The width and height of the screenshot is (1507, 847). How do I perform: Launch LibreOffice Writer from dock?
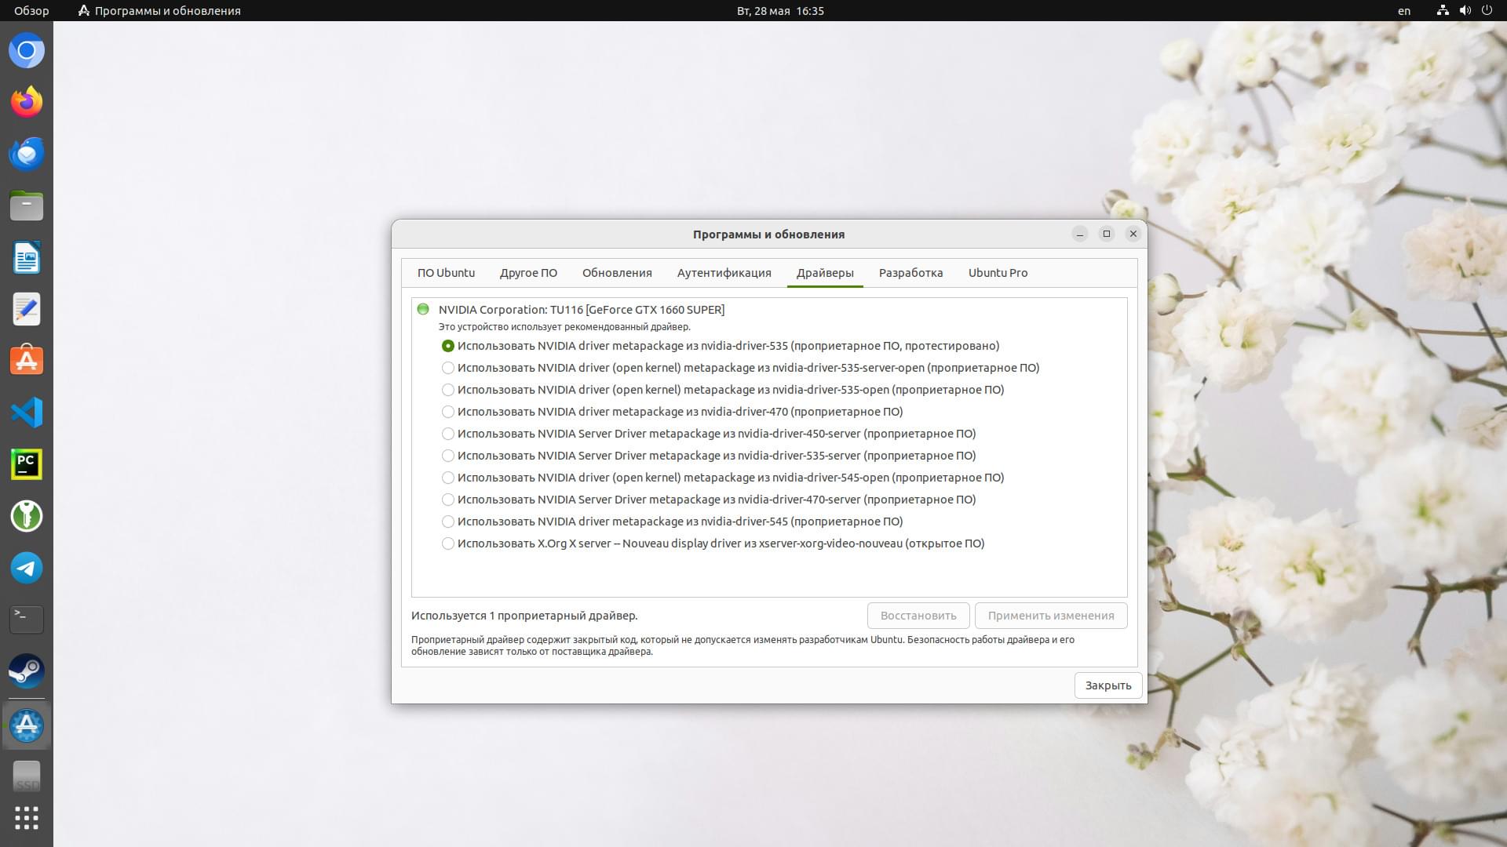[x=27, y=258]
